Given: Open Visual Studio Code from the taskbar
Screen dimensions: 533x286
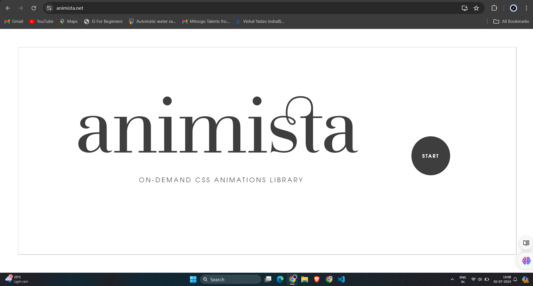Looking at the screenshot, I should tap(341, 279).
